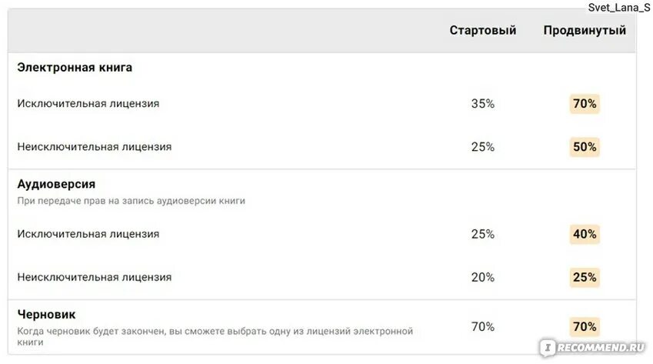Click the 35% Стартовый e-book value

tap(483, 104)
